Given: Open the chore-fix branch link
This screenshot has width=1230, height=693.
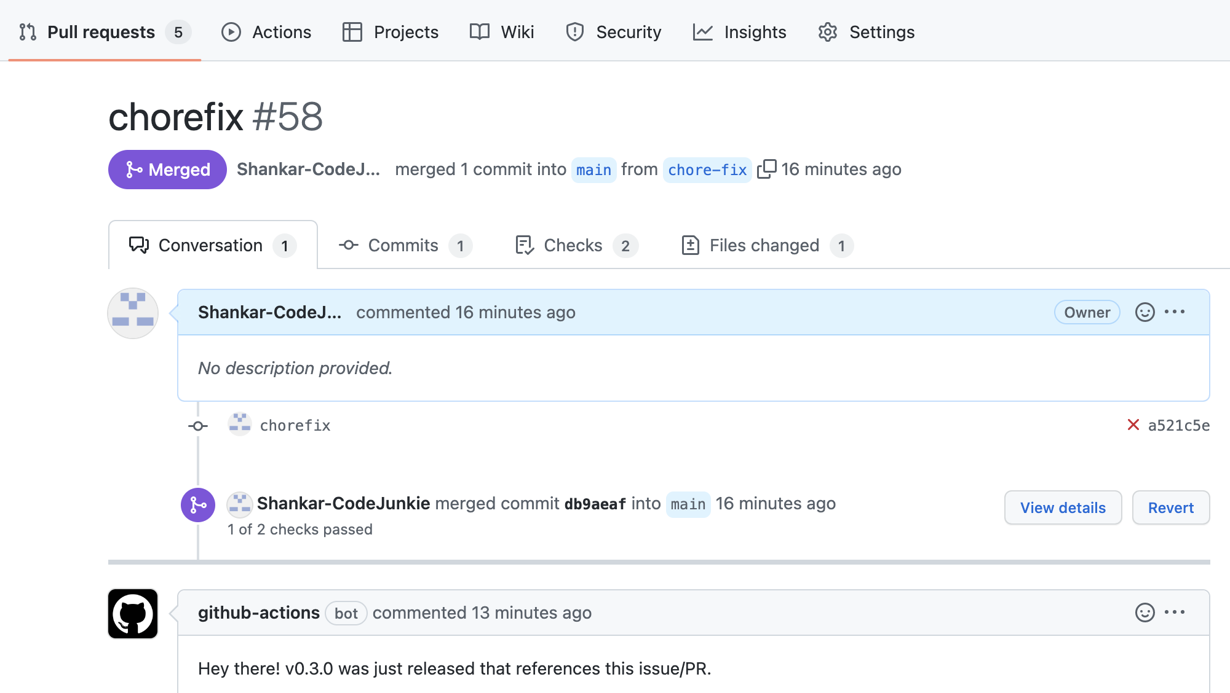Looking at the screenshot, I should 707,170.
